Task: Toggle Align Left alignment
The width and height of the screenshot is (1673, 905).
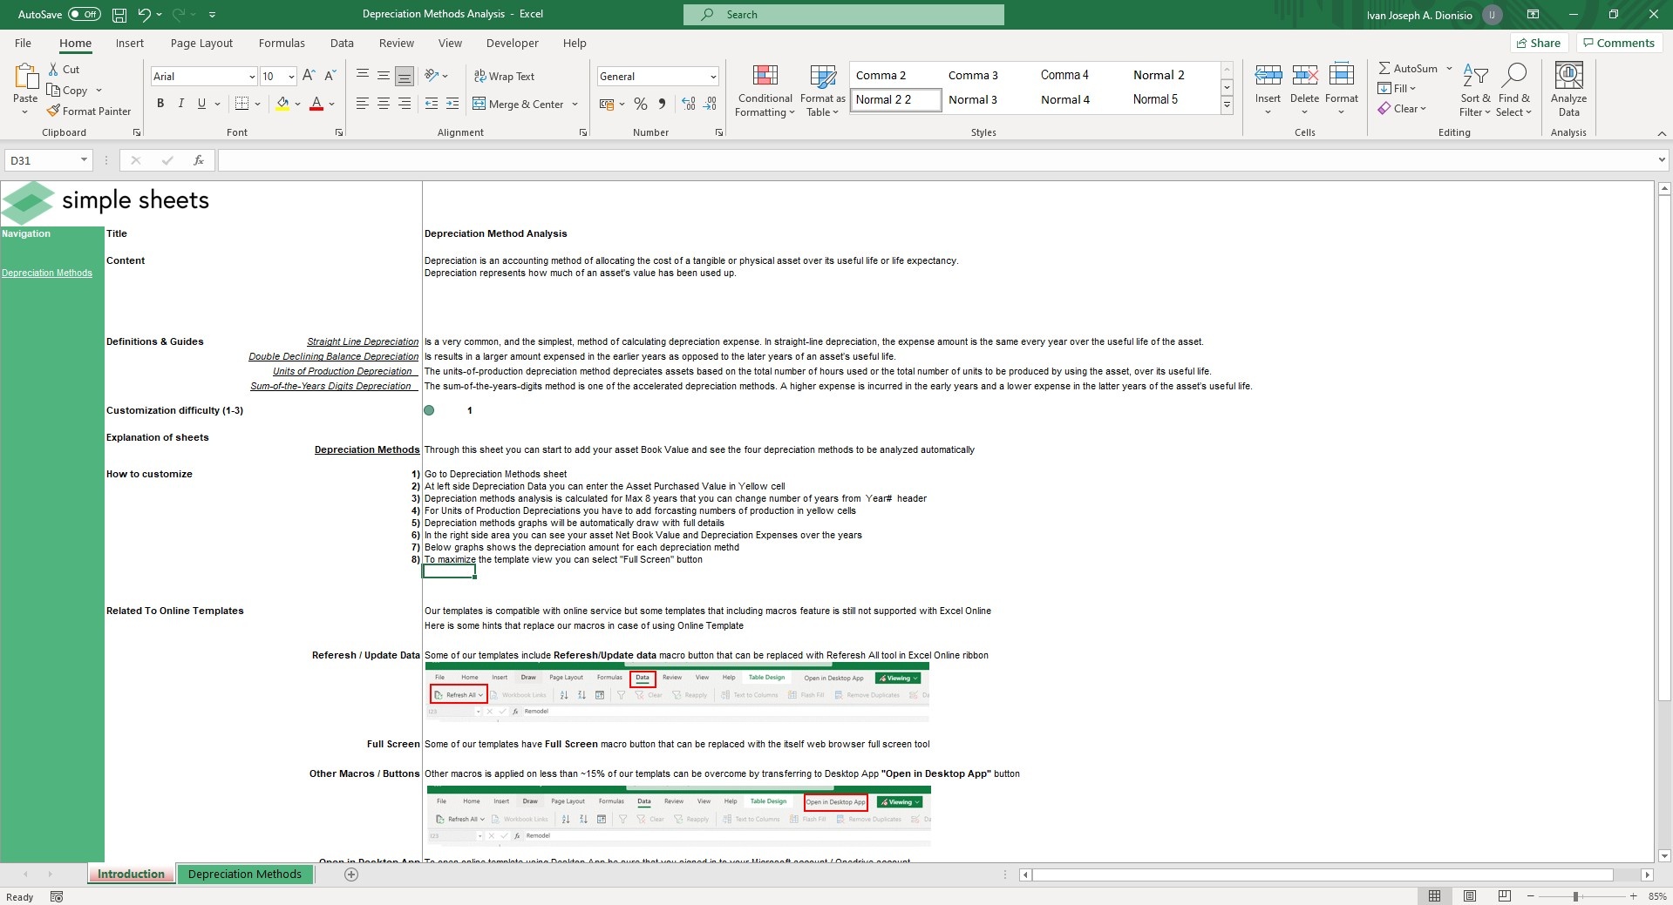Action: point(363,105)
